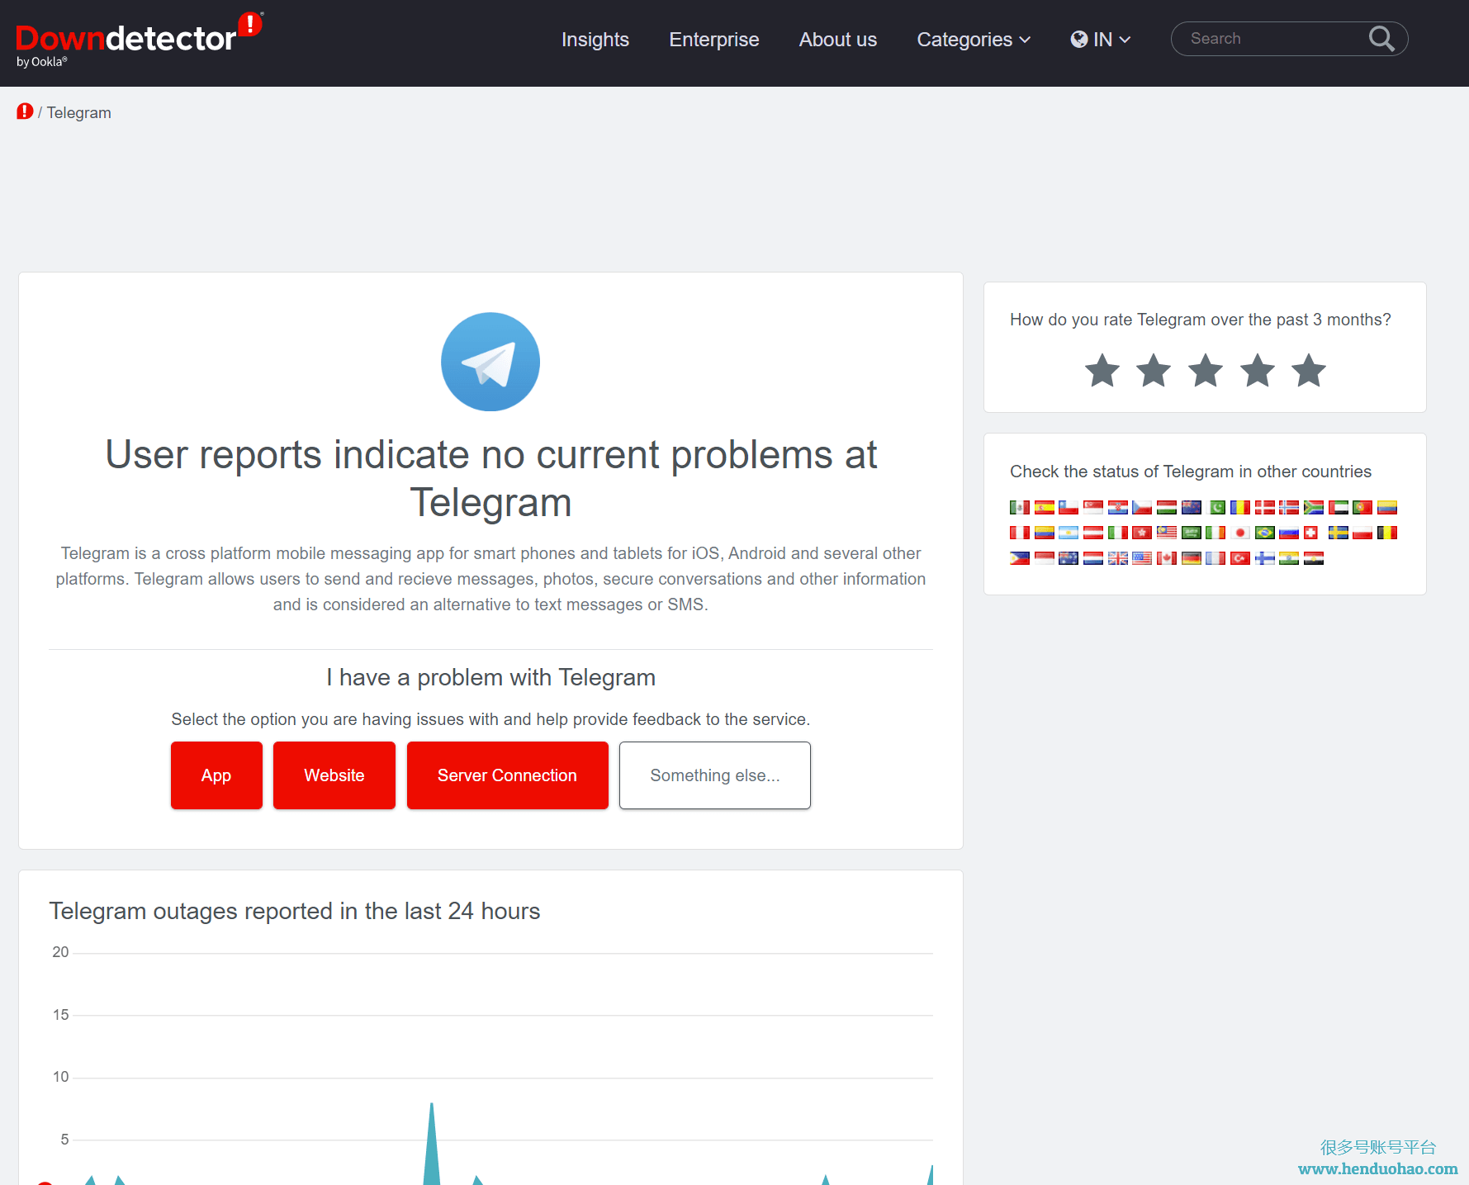Choose the Something else... option

point(714,775)
